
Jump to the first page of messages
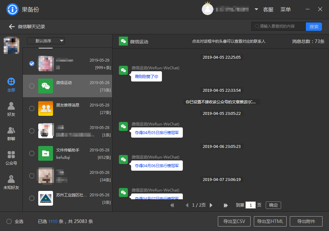pos(172,205)
